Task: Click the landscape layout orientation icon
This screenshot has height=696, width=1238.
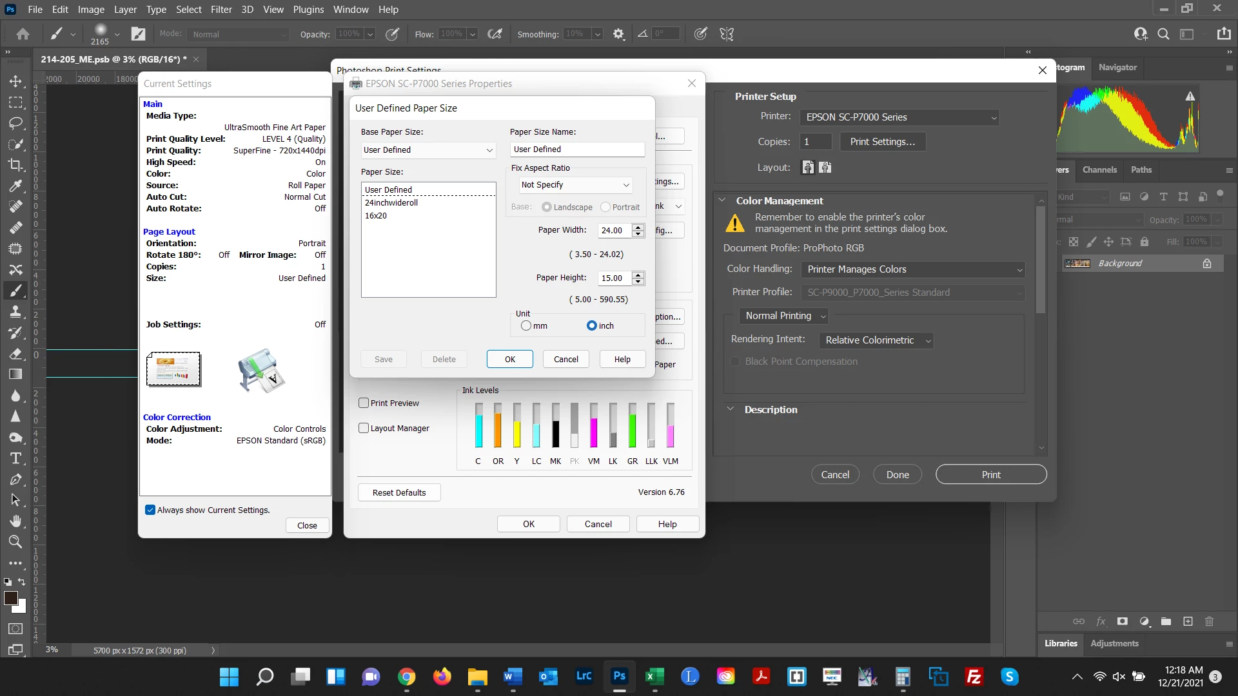Action: tap(825, 168)
